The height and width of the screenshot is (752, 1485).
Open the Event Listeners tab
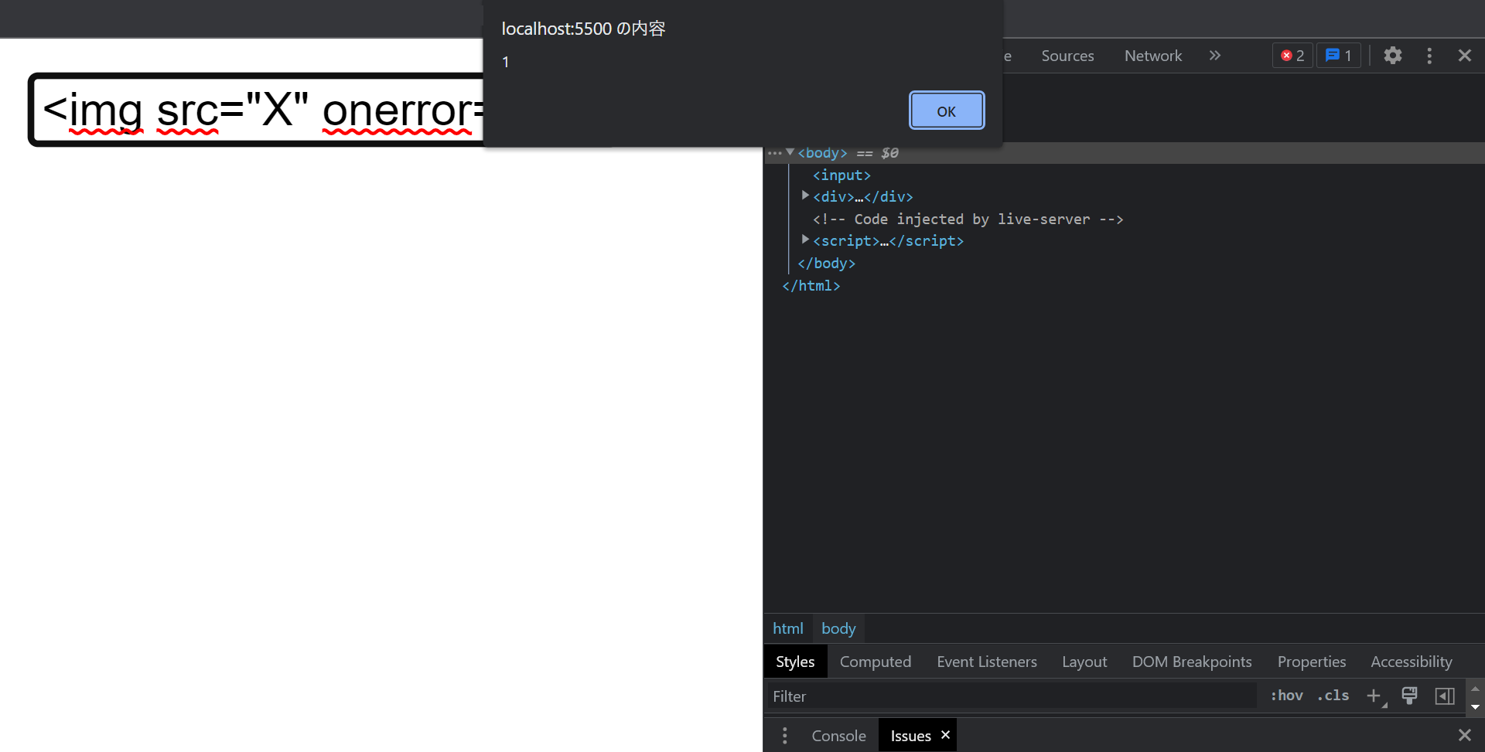987,662
